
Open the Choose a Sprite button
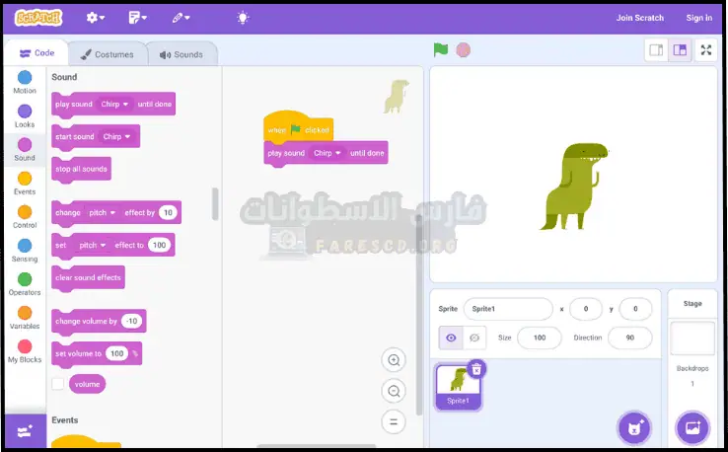tap(633, 427)
